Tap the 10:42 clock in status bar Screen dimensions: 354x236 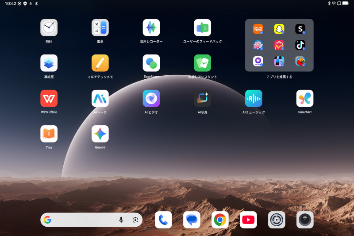(10, 4)
